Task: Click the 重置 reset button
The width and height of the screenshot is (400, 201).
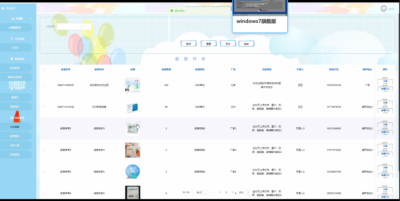Action: (x=208, y=44)
